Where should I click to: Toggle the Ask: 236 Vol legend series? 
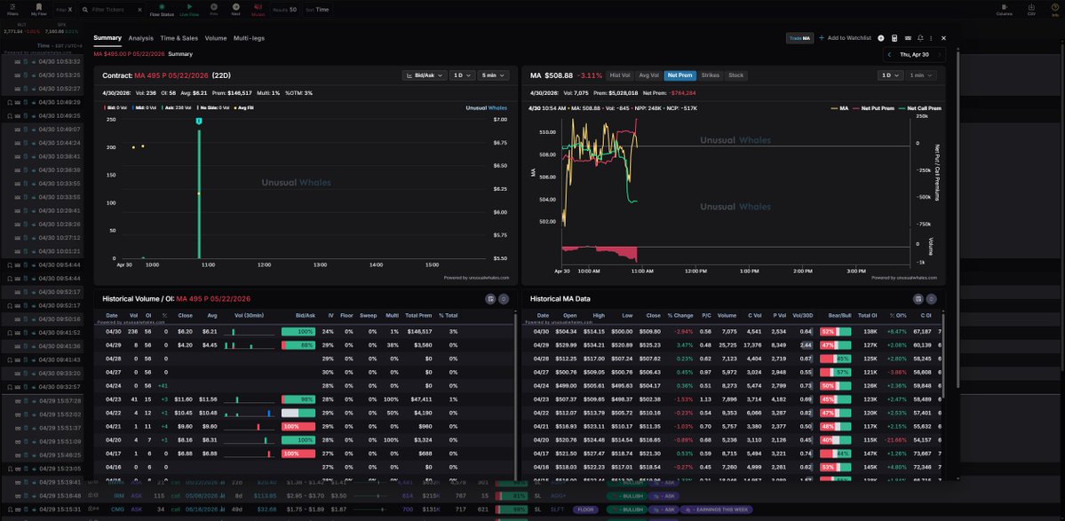(176, 107)
